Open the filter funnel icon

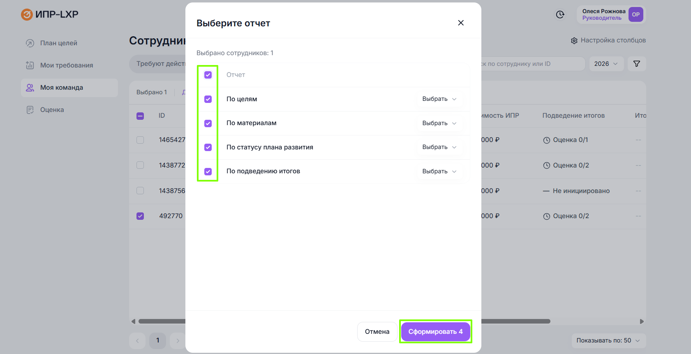(637, 64)
